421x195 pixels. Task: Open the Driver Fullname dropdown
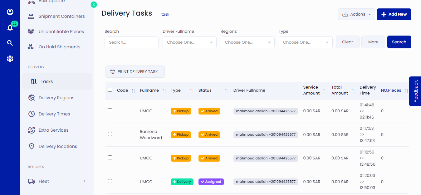pyautogui.click(x=189, y=42)
